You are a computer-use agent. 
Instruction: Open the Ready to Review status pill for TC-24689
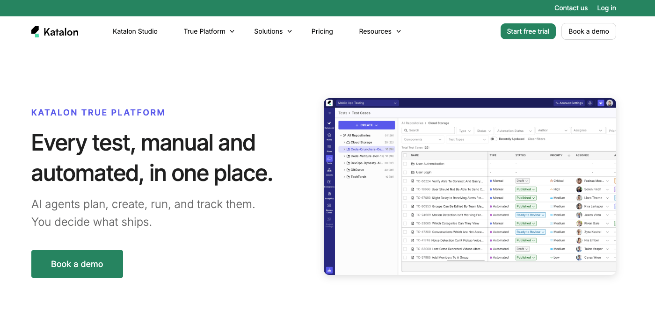[531, 215]
